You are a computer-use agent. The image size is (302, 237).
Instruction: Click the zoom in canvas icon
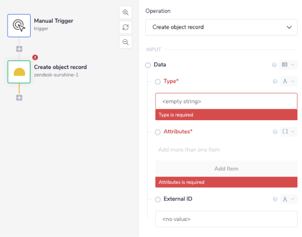(125, 12)
